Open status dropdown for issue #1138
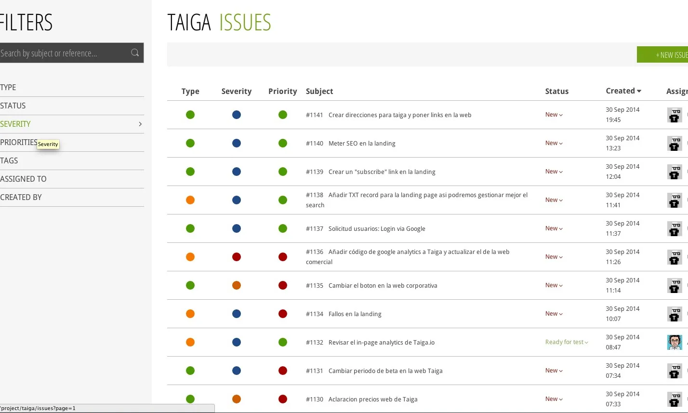Image resolution: width=688 pixels, height=413 pixels. pyautogui.click(x=554, y=200)
